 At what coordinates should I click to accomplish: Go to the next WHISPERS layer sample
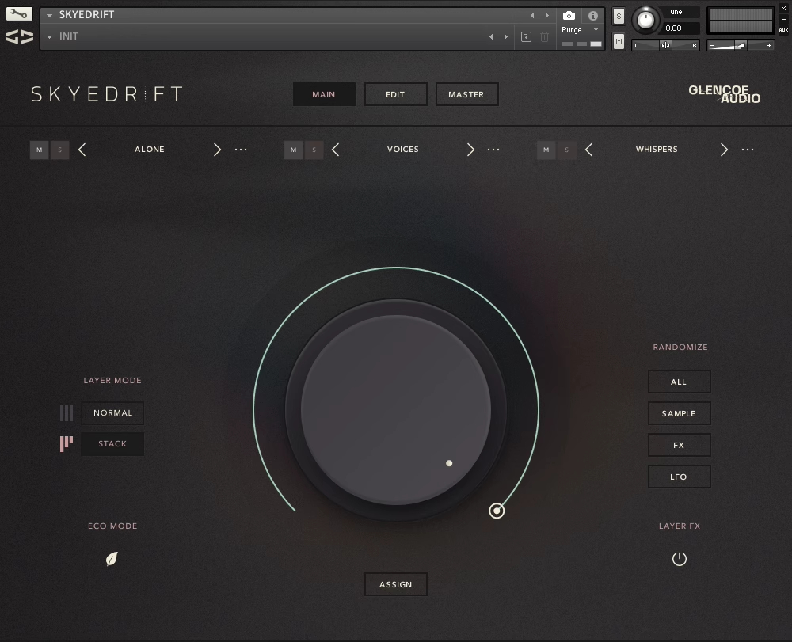(x=725, y=150)
